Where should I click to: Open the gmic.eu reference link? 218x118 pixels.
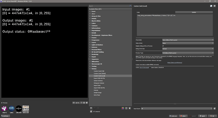pos(175,63)
